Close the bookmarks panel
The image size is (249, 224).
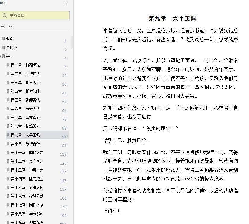point(66,4)
